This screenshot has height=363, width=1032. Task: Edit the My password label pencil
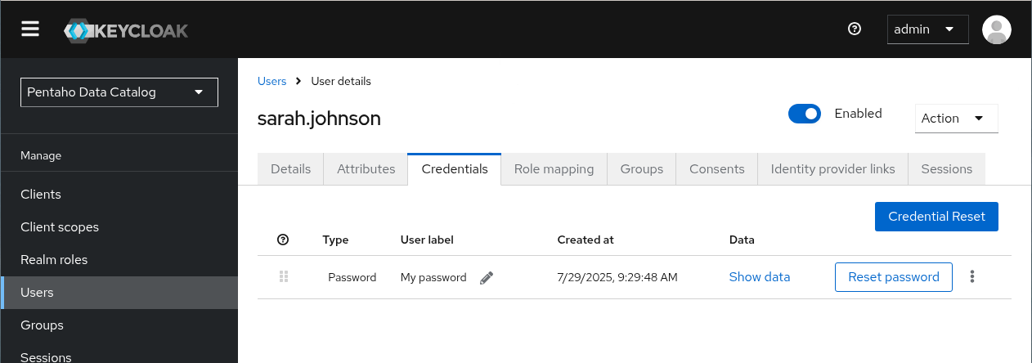tap(487, 278)
